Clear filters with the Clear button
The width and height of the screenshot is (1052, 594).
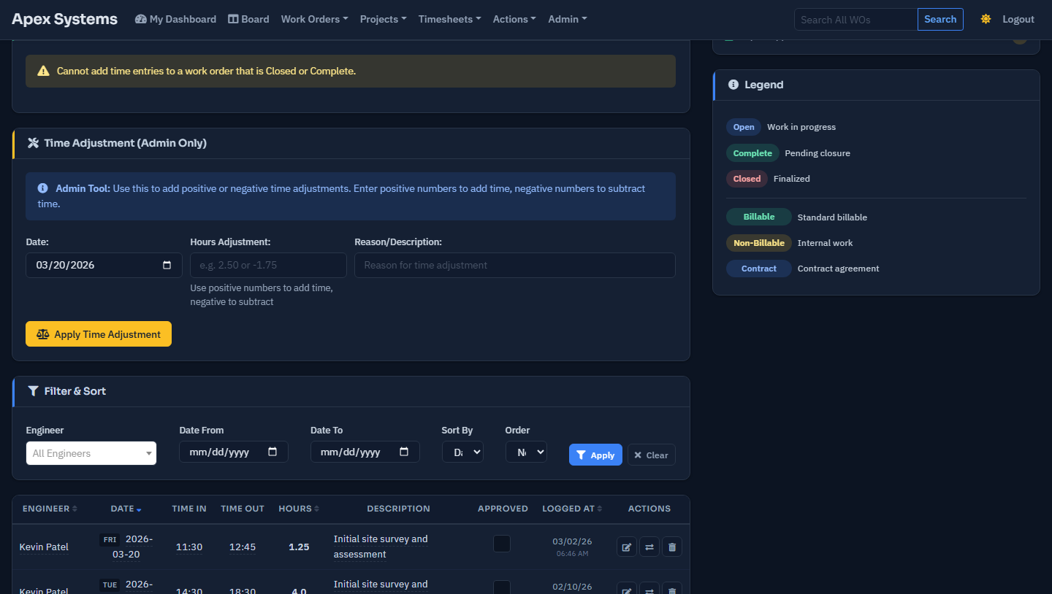651,455
